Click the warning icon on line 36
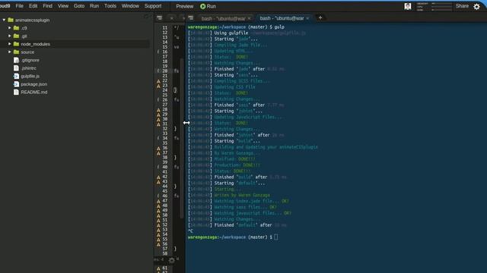This screenshot has height=273, width=487. [158, 149]
